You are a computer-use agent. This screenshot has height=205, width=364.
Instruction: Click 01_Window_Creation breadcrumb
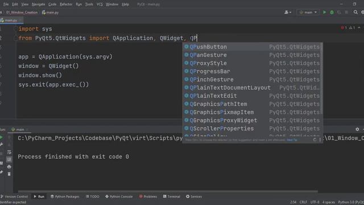[22, 13]
